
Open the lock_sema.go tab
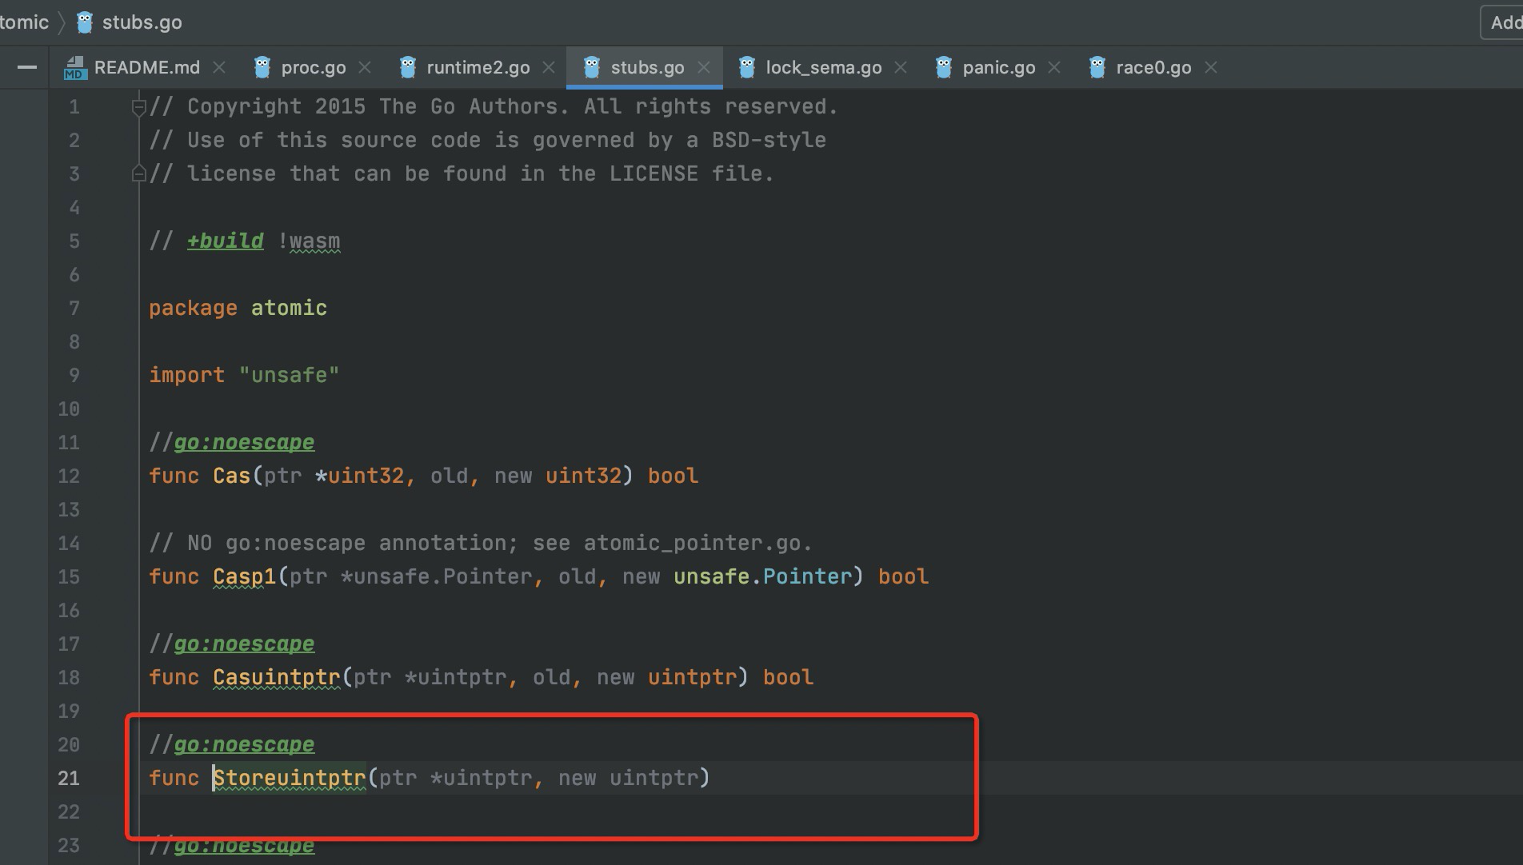pyautogui.click(x=823, y=68)
